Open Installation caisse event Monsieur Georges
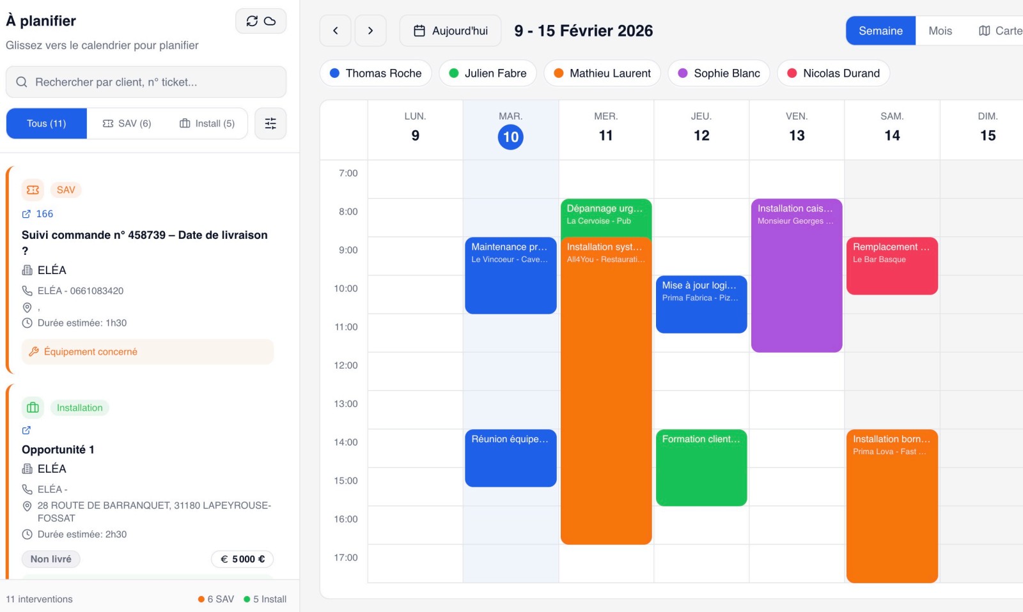 click(x=797, y=275)
